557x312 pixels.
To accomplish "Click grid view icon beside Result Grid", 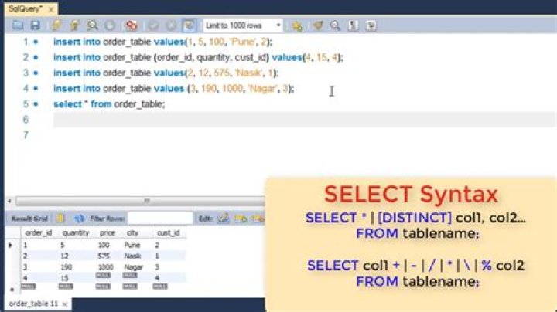I will tap(60, 219).
